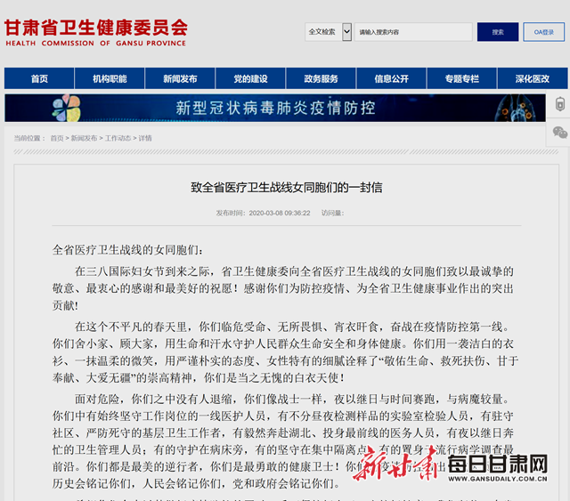Image resolution: width=570 pixels, height=501 pixels.
Task: Open the 全文检索 search type dropdown
Action: 328,32
